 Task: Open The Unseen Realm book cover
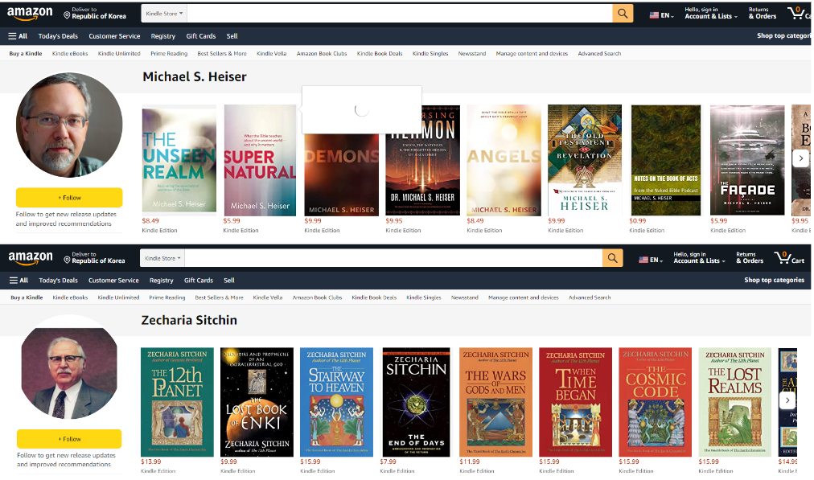click(179, 160)
